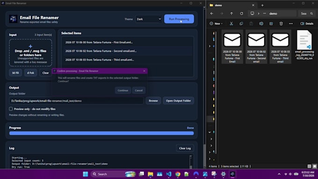Click the Clear Log button
The image size is (318, 179).
click(185, 148)
